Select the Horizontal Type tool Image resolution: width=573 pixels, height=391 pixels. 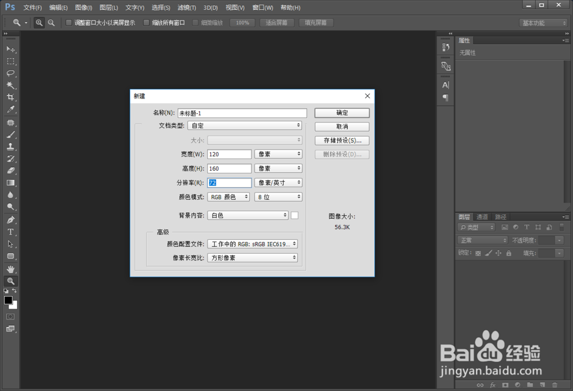pyautogui.click(x=10, y=232)
